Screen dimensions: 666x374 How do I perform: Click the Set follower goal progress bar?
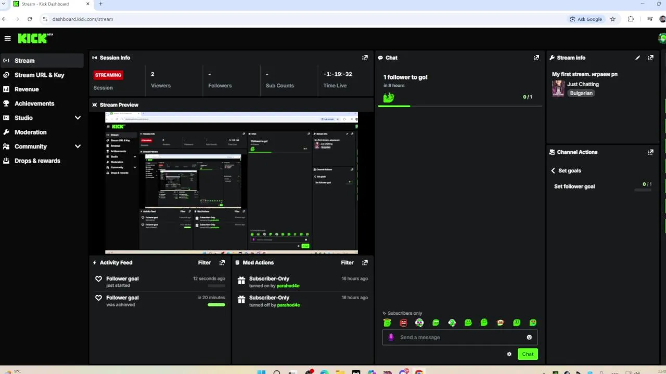[x=643, y=190]
